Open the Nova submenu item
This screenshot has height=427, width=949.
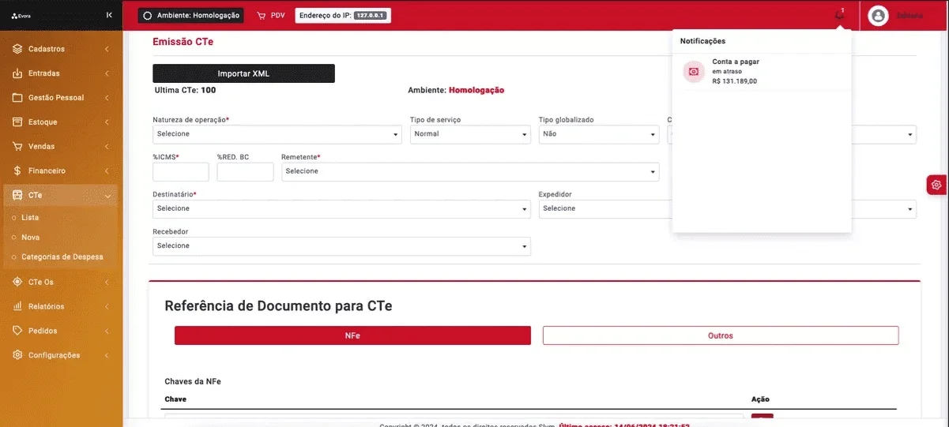(x=31, y=237)
